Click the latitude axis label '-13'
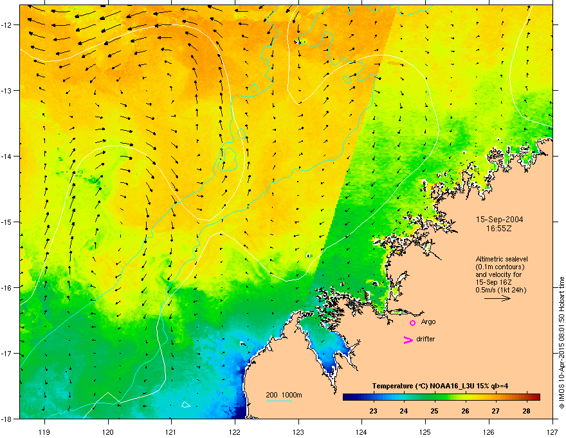 [7, 91]
